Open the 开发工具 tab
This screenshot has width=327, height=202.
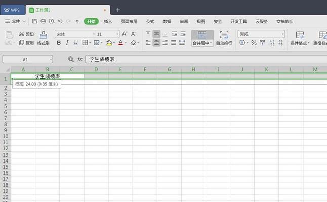(x=238, y=21)
